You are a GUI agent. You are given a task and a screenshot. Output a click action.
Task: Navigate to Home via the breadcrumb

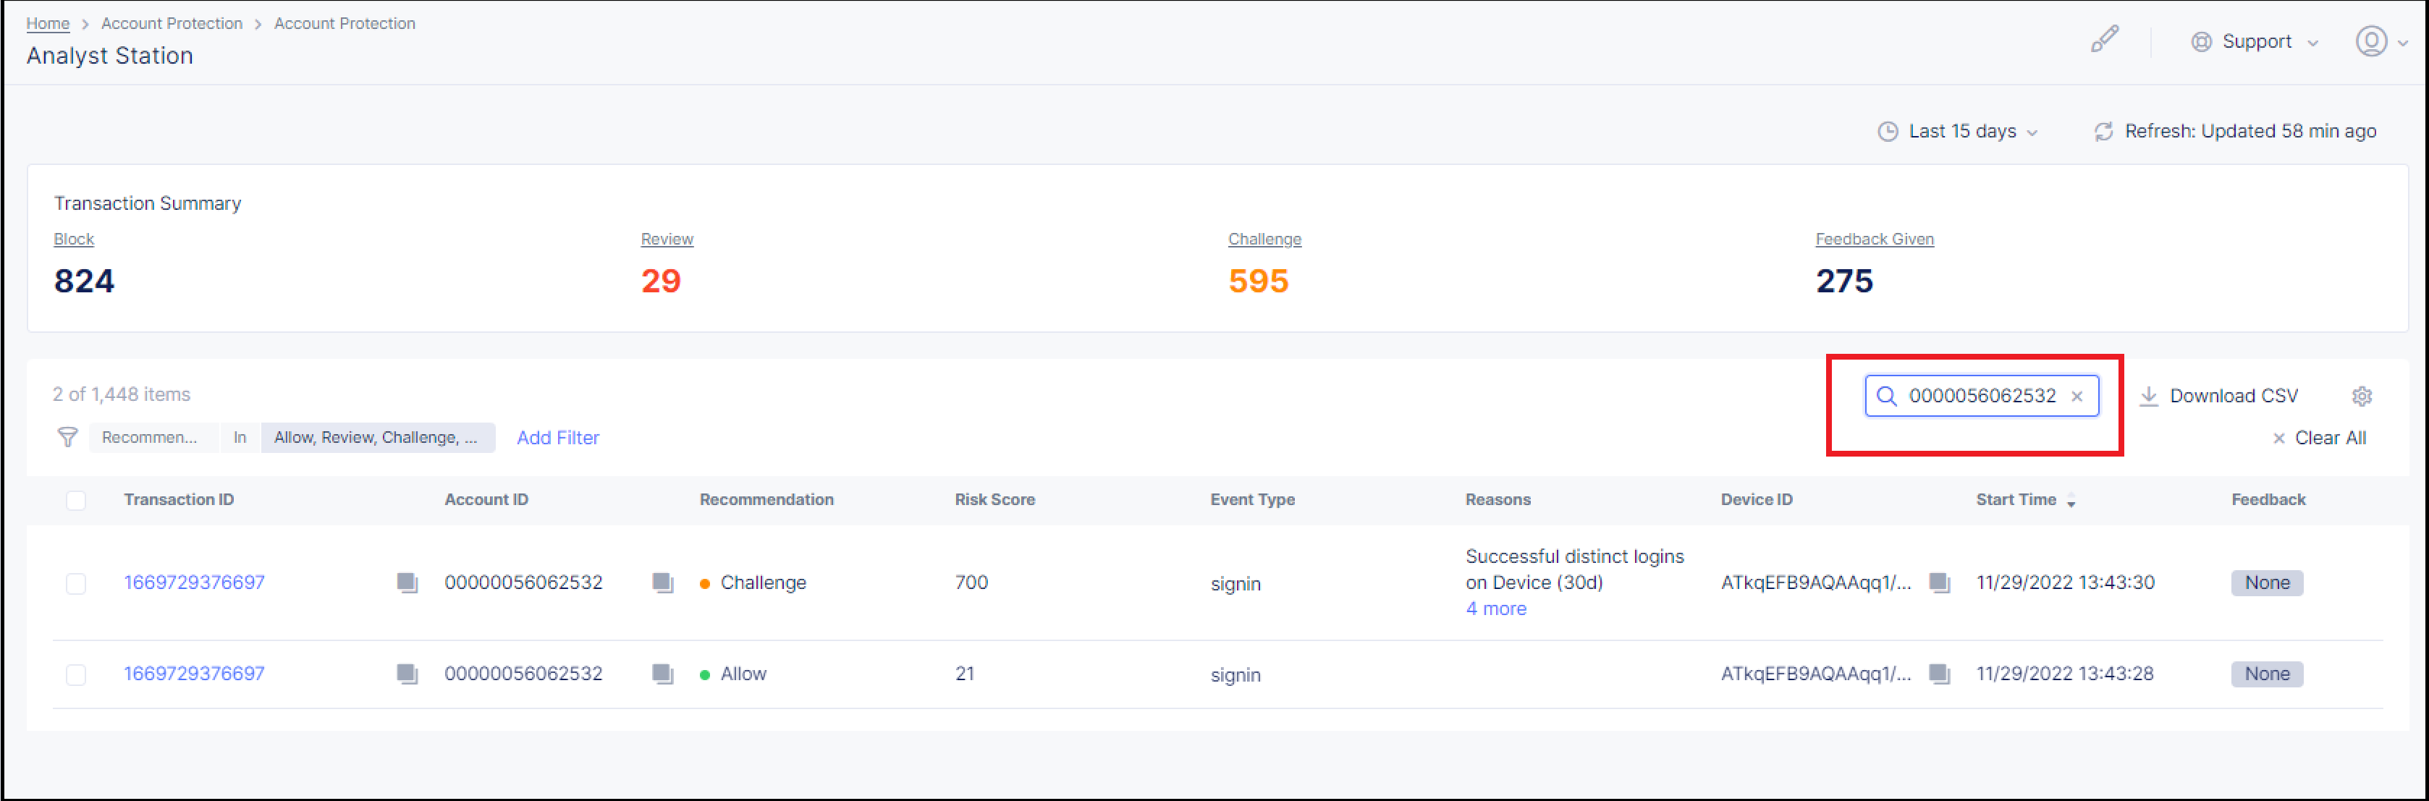(47, 22)
